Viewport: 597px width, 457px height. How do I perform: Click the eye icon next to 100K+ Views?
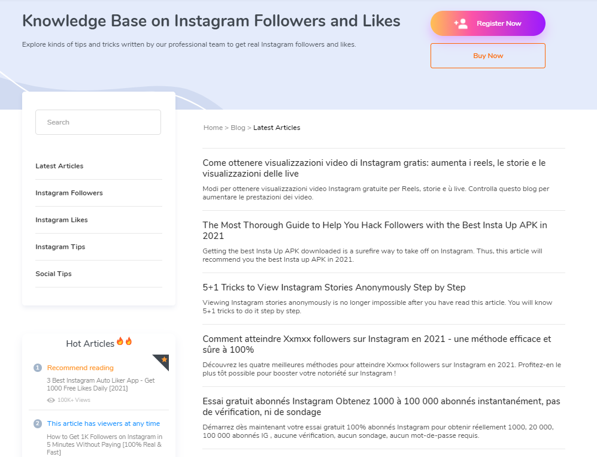pos(51,400)
